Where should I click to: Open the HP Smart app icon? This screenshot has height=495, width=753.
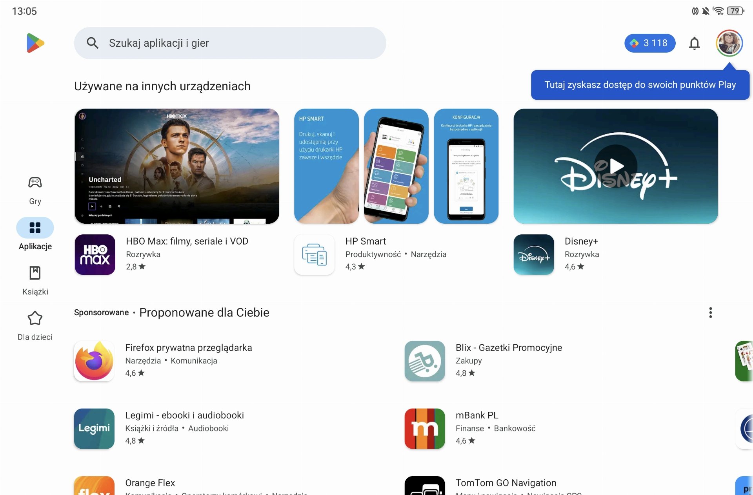(x=315, y=254)
